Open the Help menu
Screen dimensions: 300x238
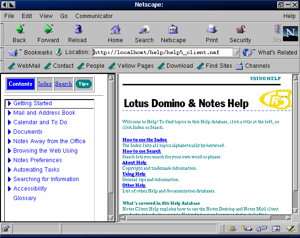coord(289,16)
